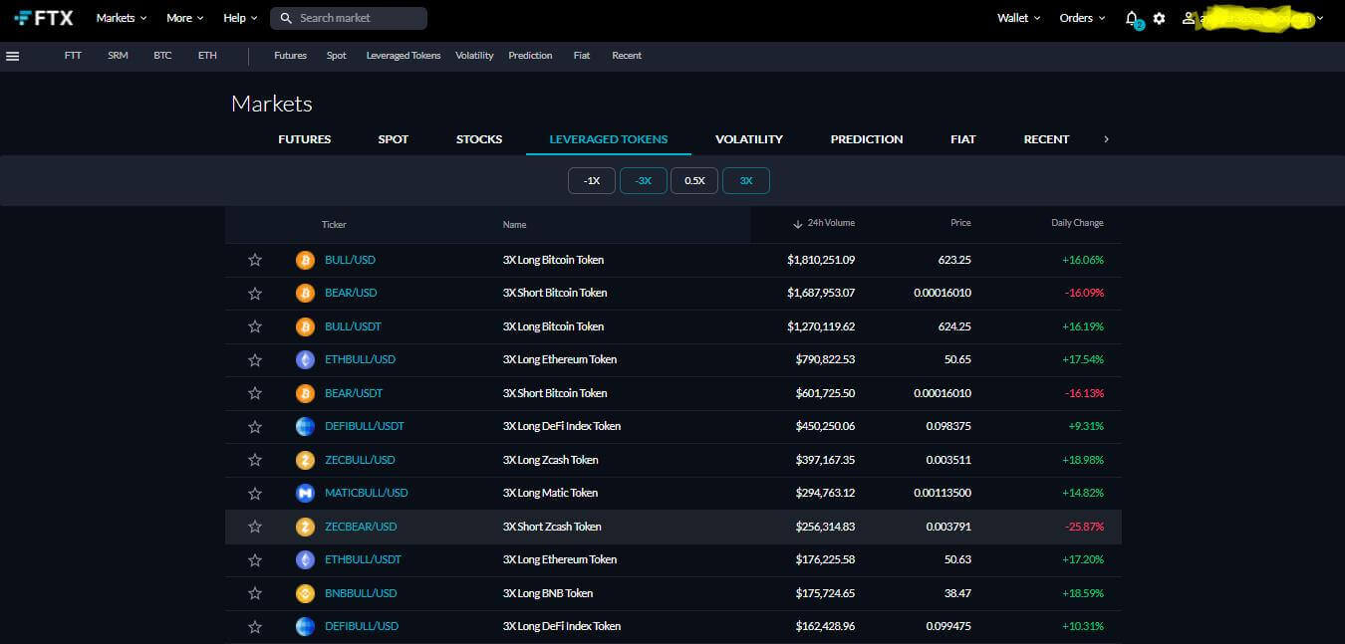1345x644 pixels.
Task: Open FTT quick link
Action: pyautogui.click(x=73, y=56)
